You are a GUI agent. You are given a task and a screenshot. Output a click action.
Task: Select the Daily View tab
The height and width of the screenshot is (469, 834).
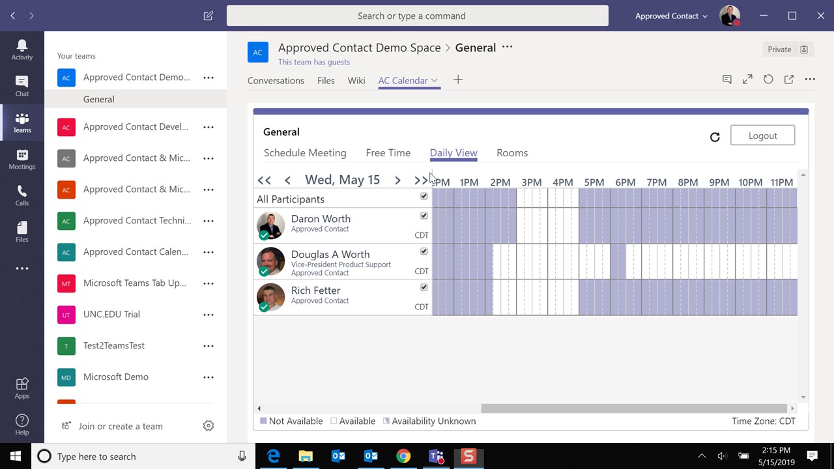tap(453, 153)
